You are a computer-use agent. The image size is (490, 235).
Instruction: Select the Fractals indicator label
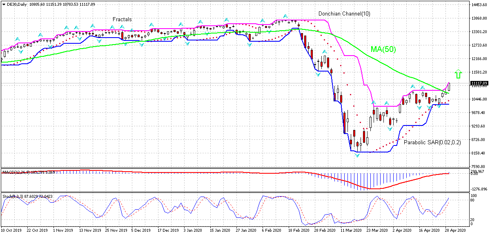pos(122,20)
